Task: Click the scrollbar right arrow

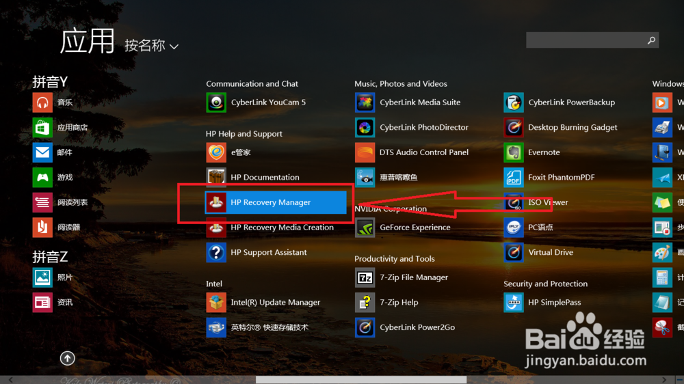Action: tap(664, 380)
